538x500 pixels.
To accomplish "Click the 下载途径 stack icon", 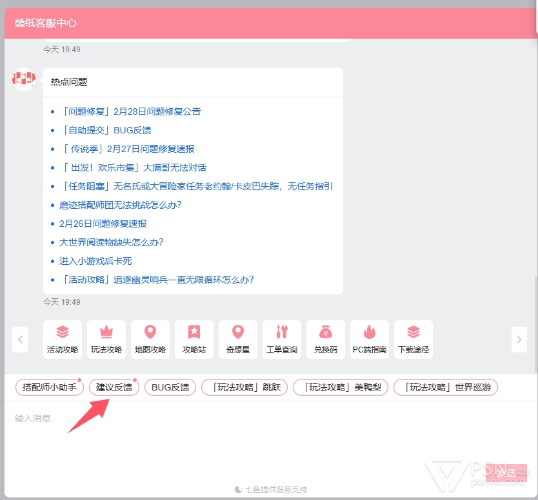I will coord(413,332).
